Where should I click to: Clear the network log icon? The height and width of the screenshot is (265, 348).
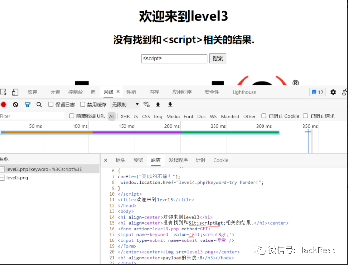15,104
